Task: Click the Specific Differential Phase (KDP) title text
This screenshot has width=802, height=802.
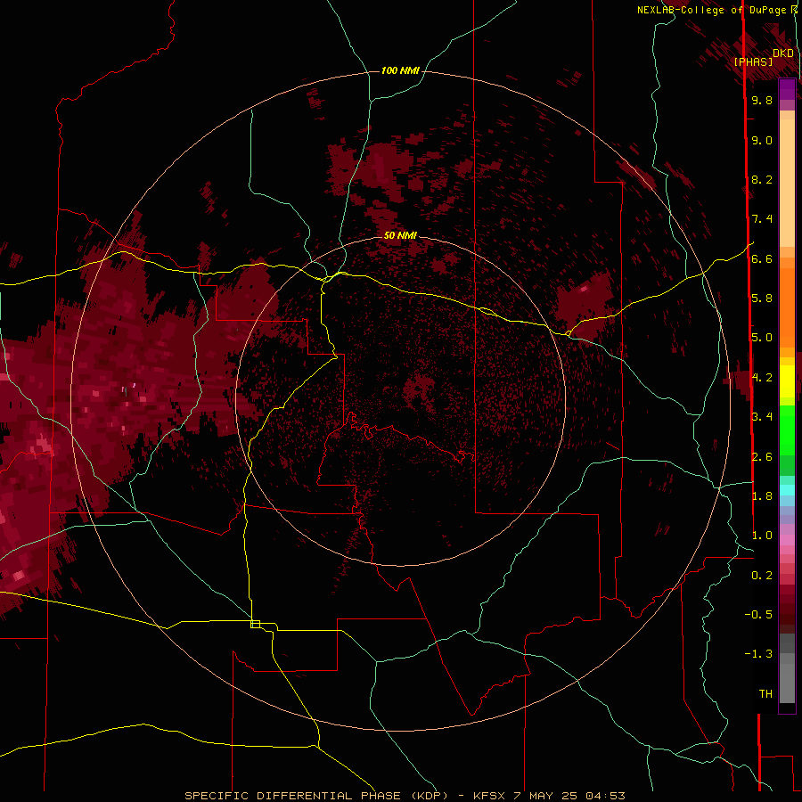Action: pyautogui.click(x=316, y=796)
